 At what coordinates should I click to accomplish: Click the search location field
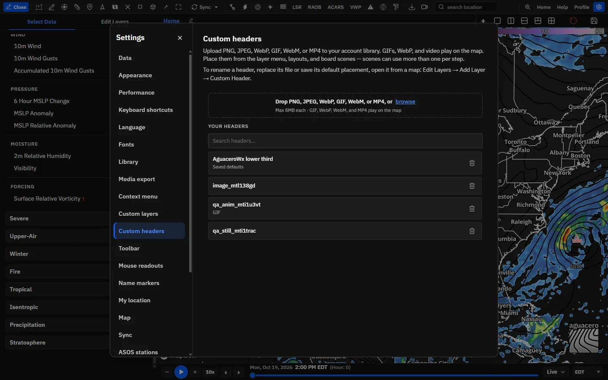point(466,7)
